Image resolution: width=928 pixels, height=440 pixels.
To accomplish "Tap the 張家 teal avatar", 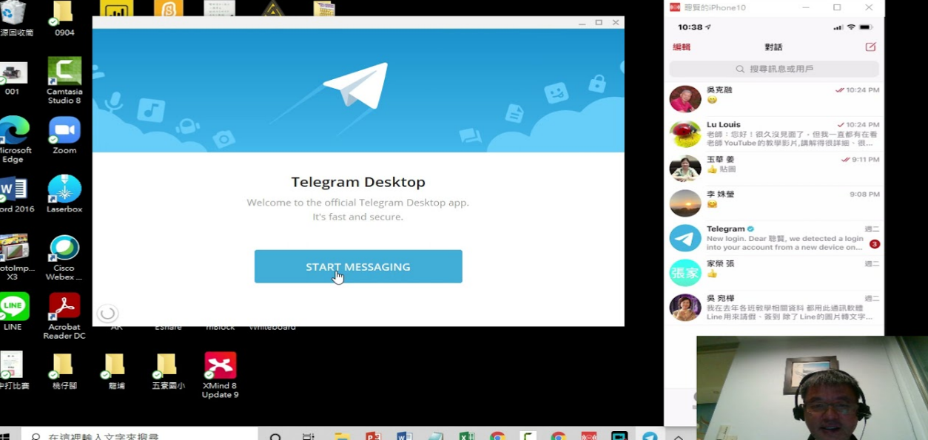I will pos(685,273).
